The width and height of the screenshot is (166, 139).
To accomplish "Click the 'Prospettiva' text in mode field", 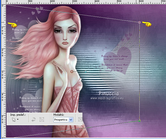I will point(61,120).
